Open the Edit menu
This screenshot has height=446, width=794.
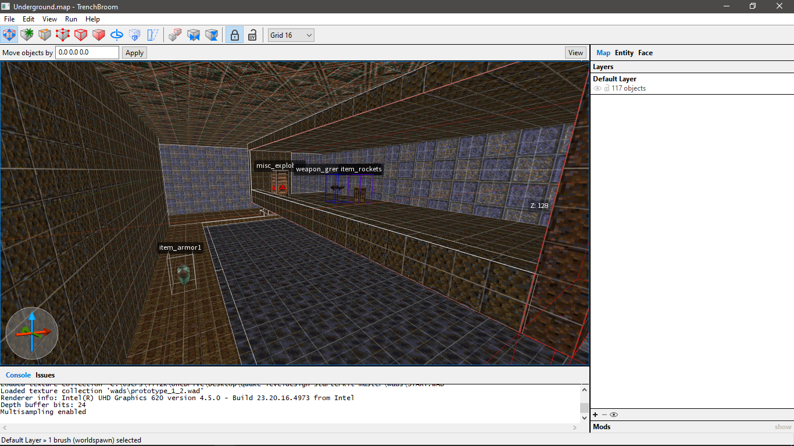click(x=28, y=19)
